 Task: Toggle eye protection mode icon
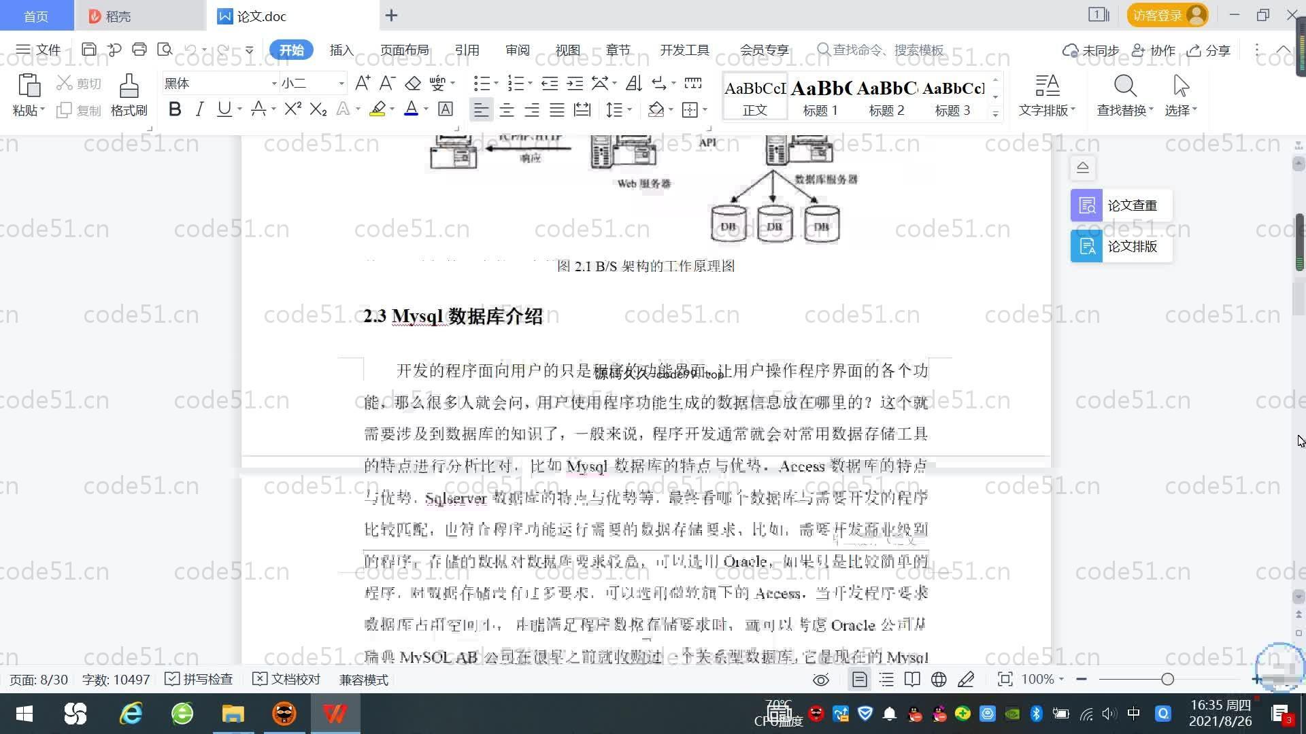tap(821, 680)
